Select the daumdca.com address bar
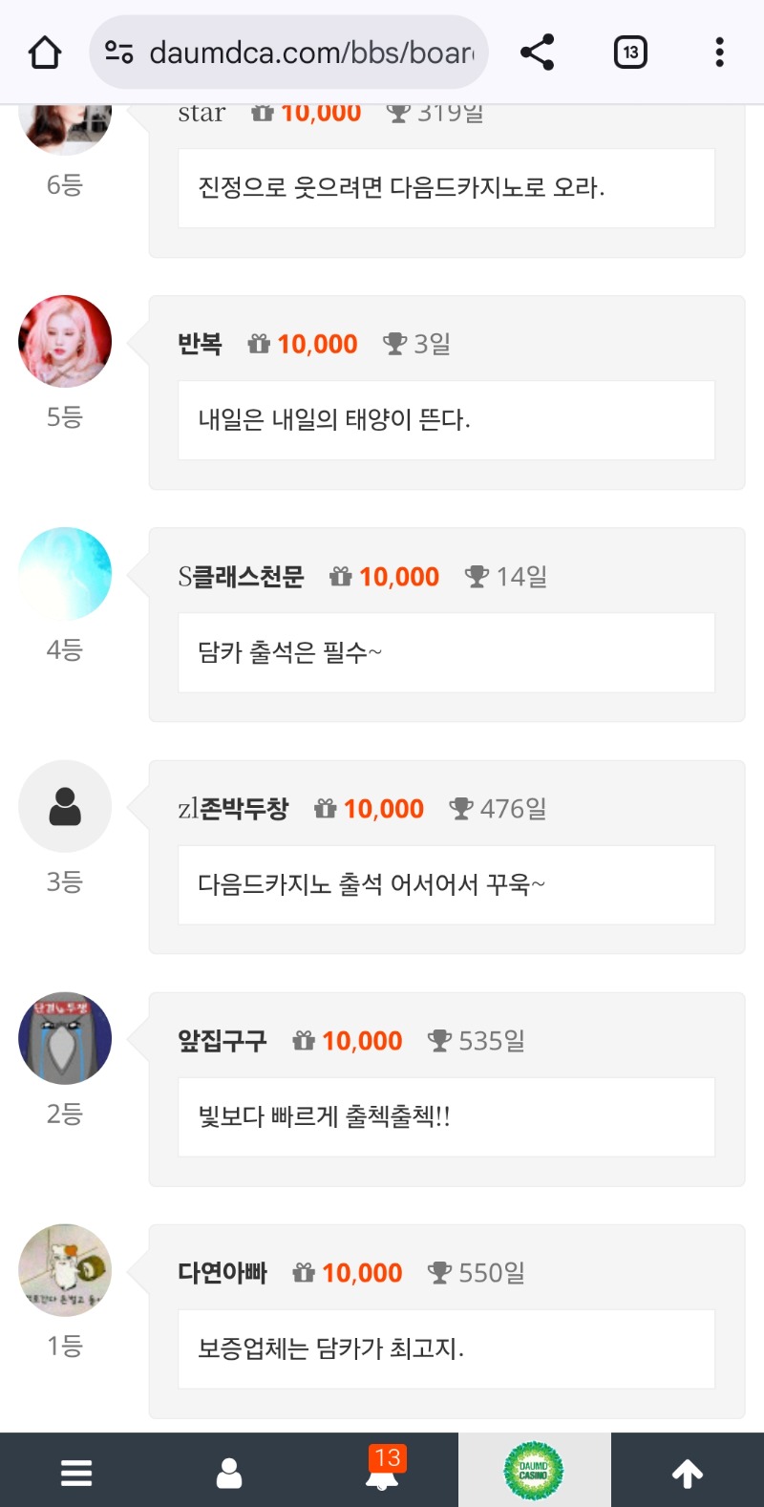 [x=310, y=53]
